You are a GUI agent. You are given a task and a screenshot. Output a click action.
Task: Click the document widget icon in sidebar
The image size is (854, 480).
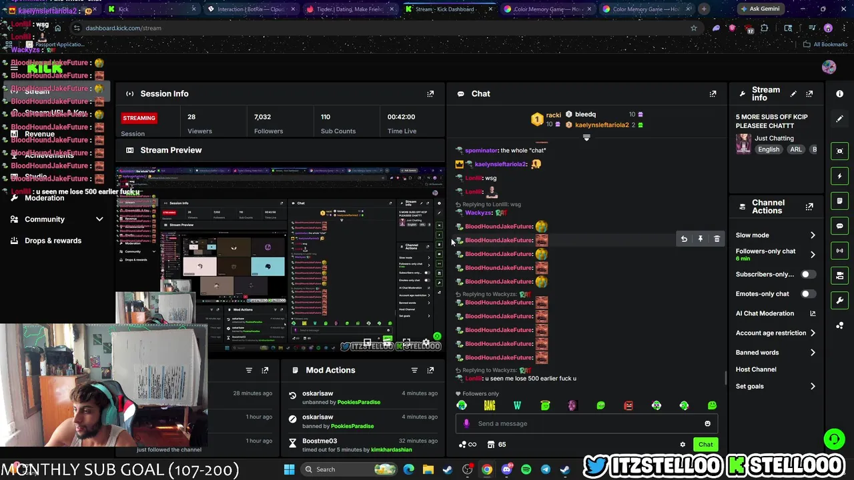tap(840, 201)
